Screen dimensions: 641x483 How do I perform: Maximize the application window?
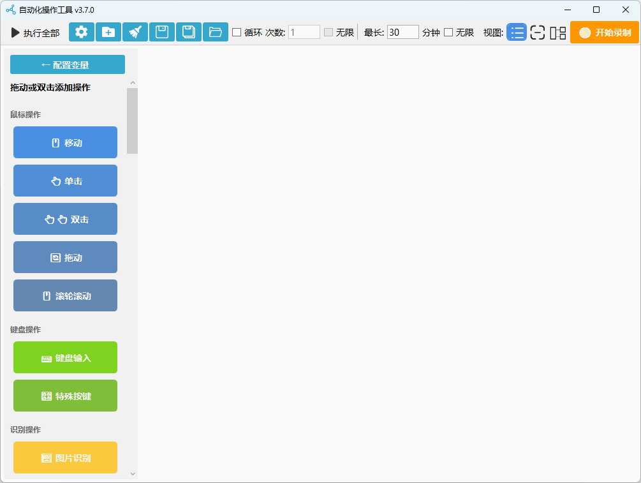coord(596,10)
